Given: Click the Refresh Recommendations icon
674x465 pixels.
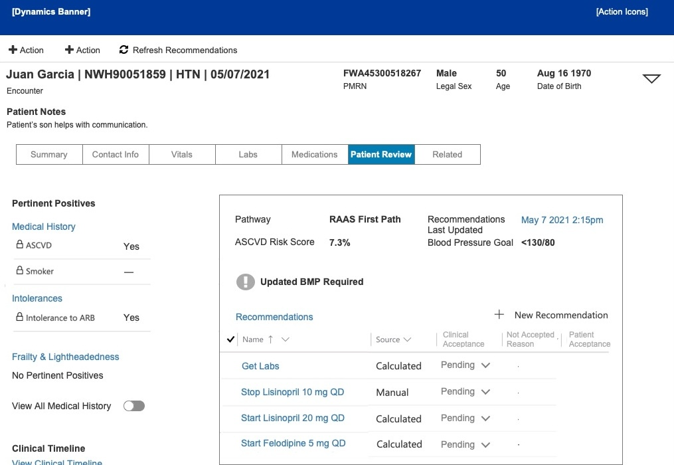Looking at the screenshot, I should [124, 50].
